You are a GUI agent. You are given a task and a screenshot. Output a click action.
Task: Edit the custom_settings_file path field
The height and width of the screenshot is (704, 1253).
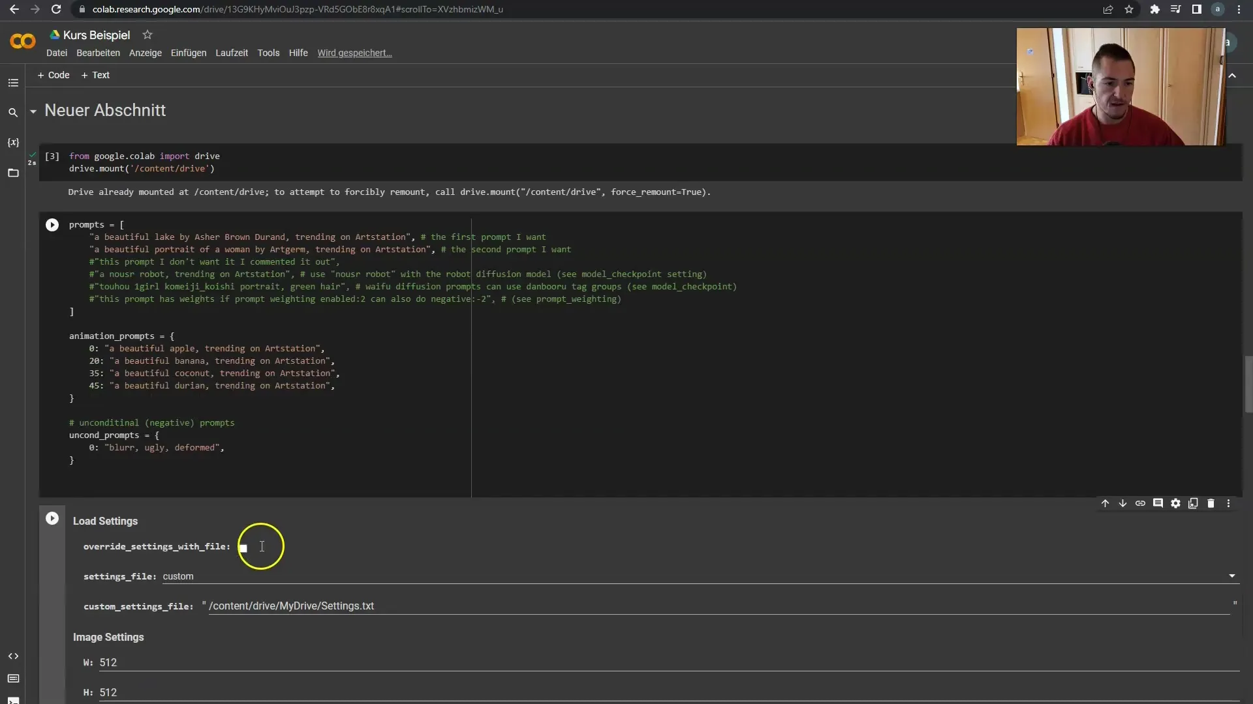click(719, 606)
